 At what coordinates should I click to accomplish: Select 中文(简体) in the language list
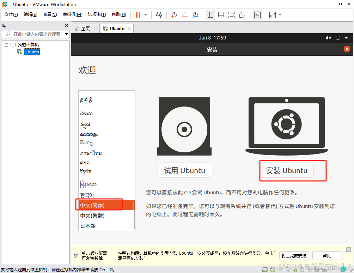point(106,205)
